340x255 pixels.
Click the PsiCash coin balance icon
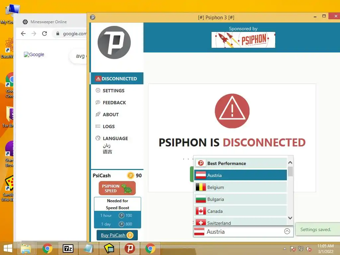coord(130,175)
